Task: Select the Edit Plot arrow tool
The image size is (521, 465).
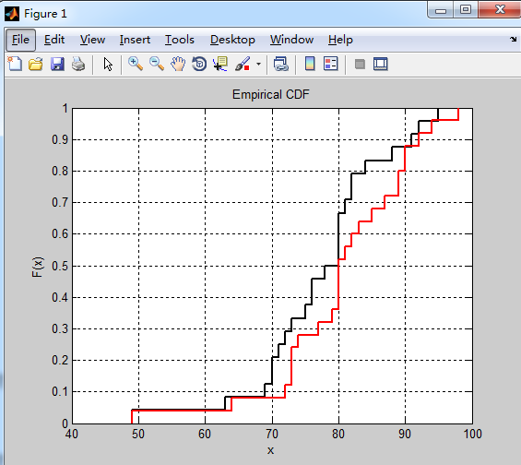Action: 108,64
